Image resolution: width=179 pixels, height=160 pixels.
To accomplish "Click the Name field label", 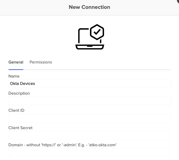I will point(14,76).
